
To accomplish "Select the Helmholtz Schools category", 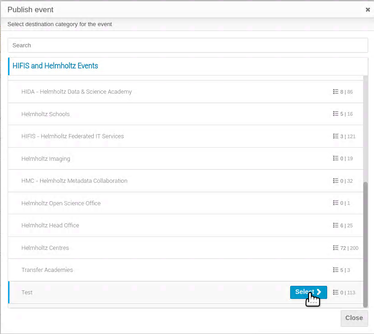I will [x=186, y=114].
